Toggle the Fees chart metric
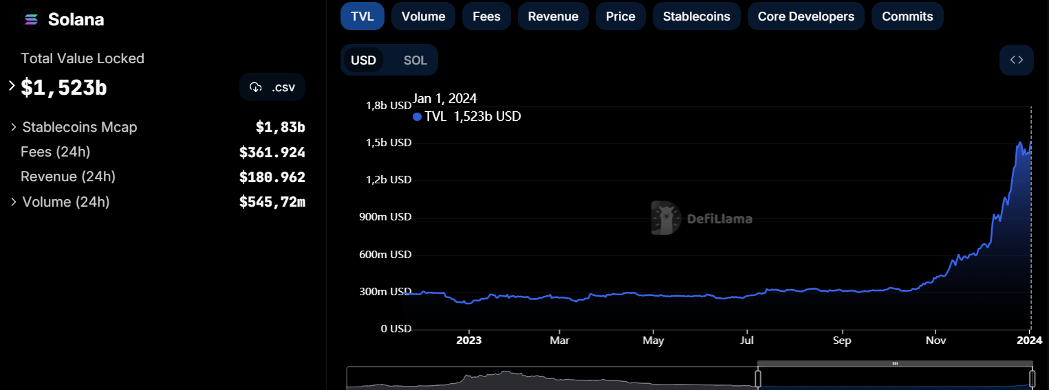The width and height of the screenshot is (1049, 390). 486,16
